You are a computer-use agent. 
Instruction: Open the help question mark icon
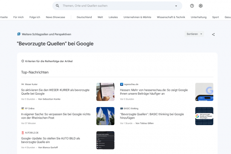(x=192, y=6)
